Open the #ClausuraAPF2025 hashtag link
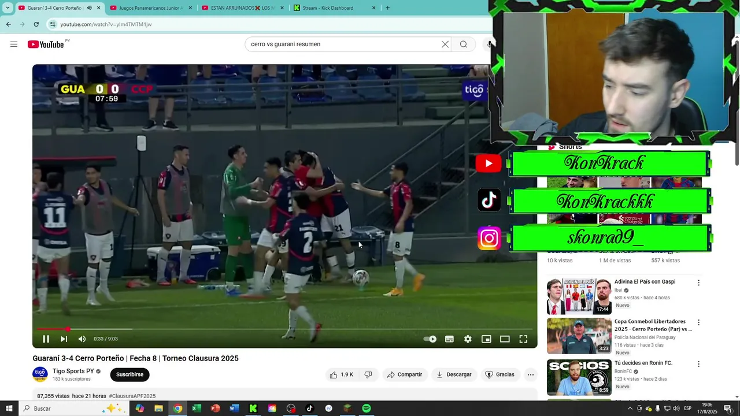The image size is (740, 416). [x=132, y=396]
